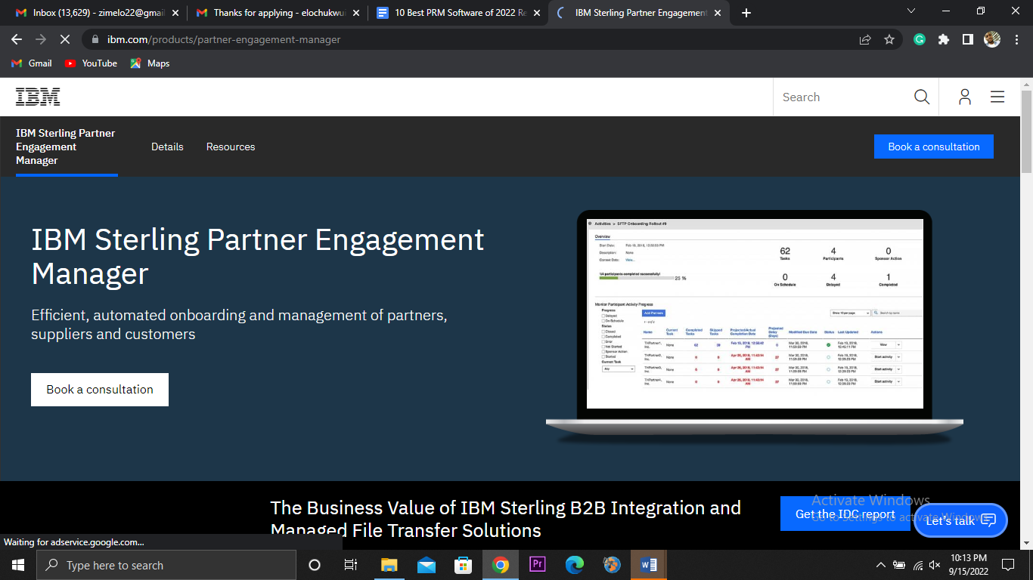Viewport: 1033px width, 580px height.
Task: Close the IBM Sterling Partner Engagement tab
Action: (717, 13)
